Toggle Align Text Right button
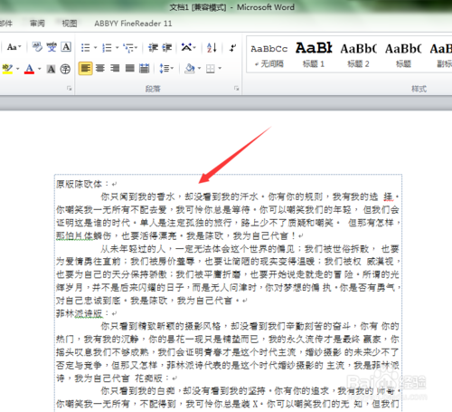 pyautogui.click(x=115, y=69)
